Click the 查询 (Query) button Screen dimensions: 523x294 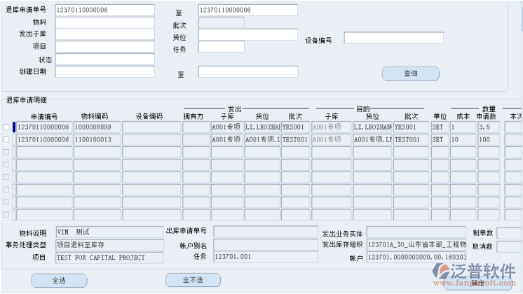coord(410,73)
